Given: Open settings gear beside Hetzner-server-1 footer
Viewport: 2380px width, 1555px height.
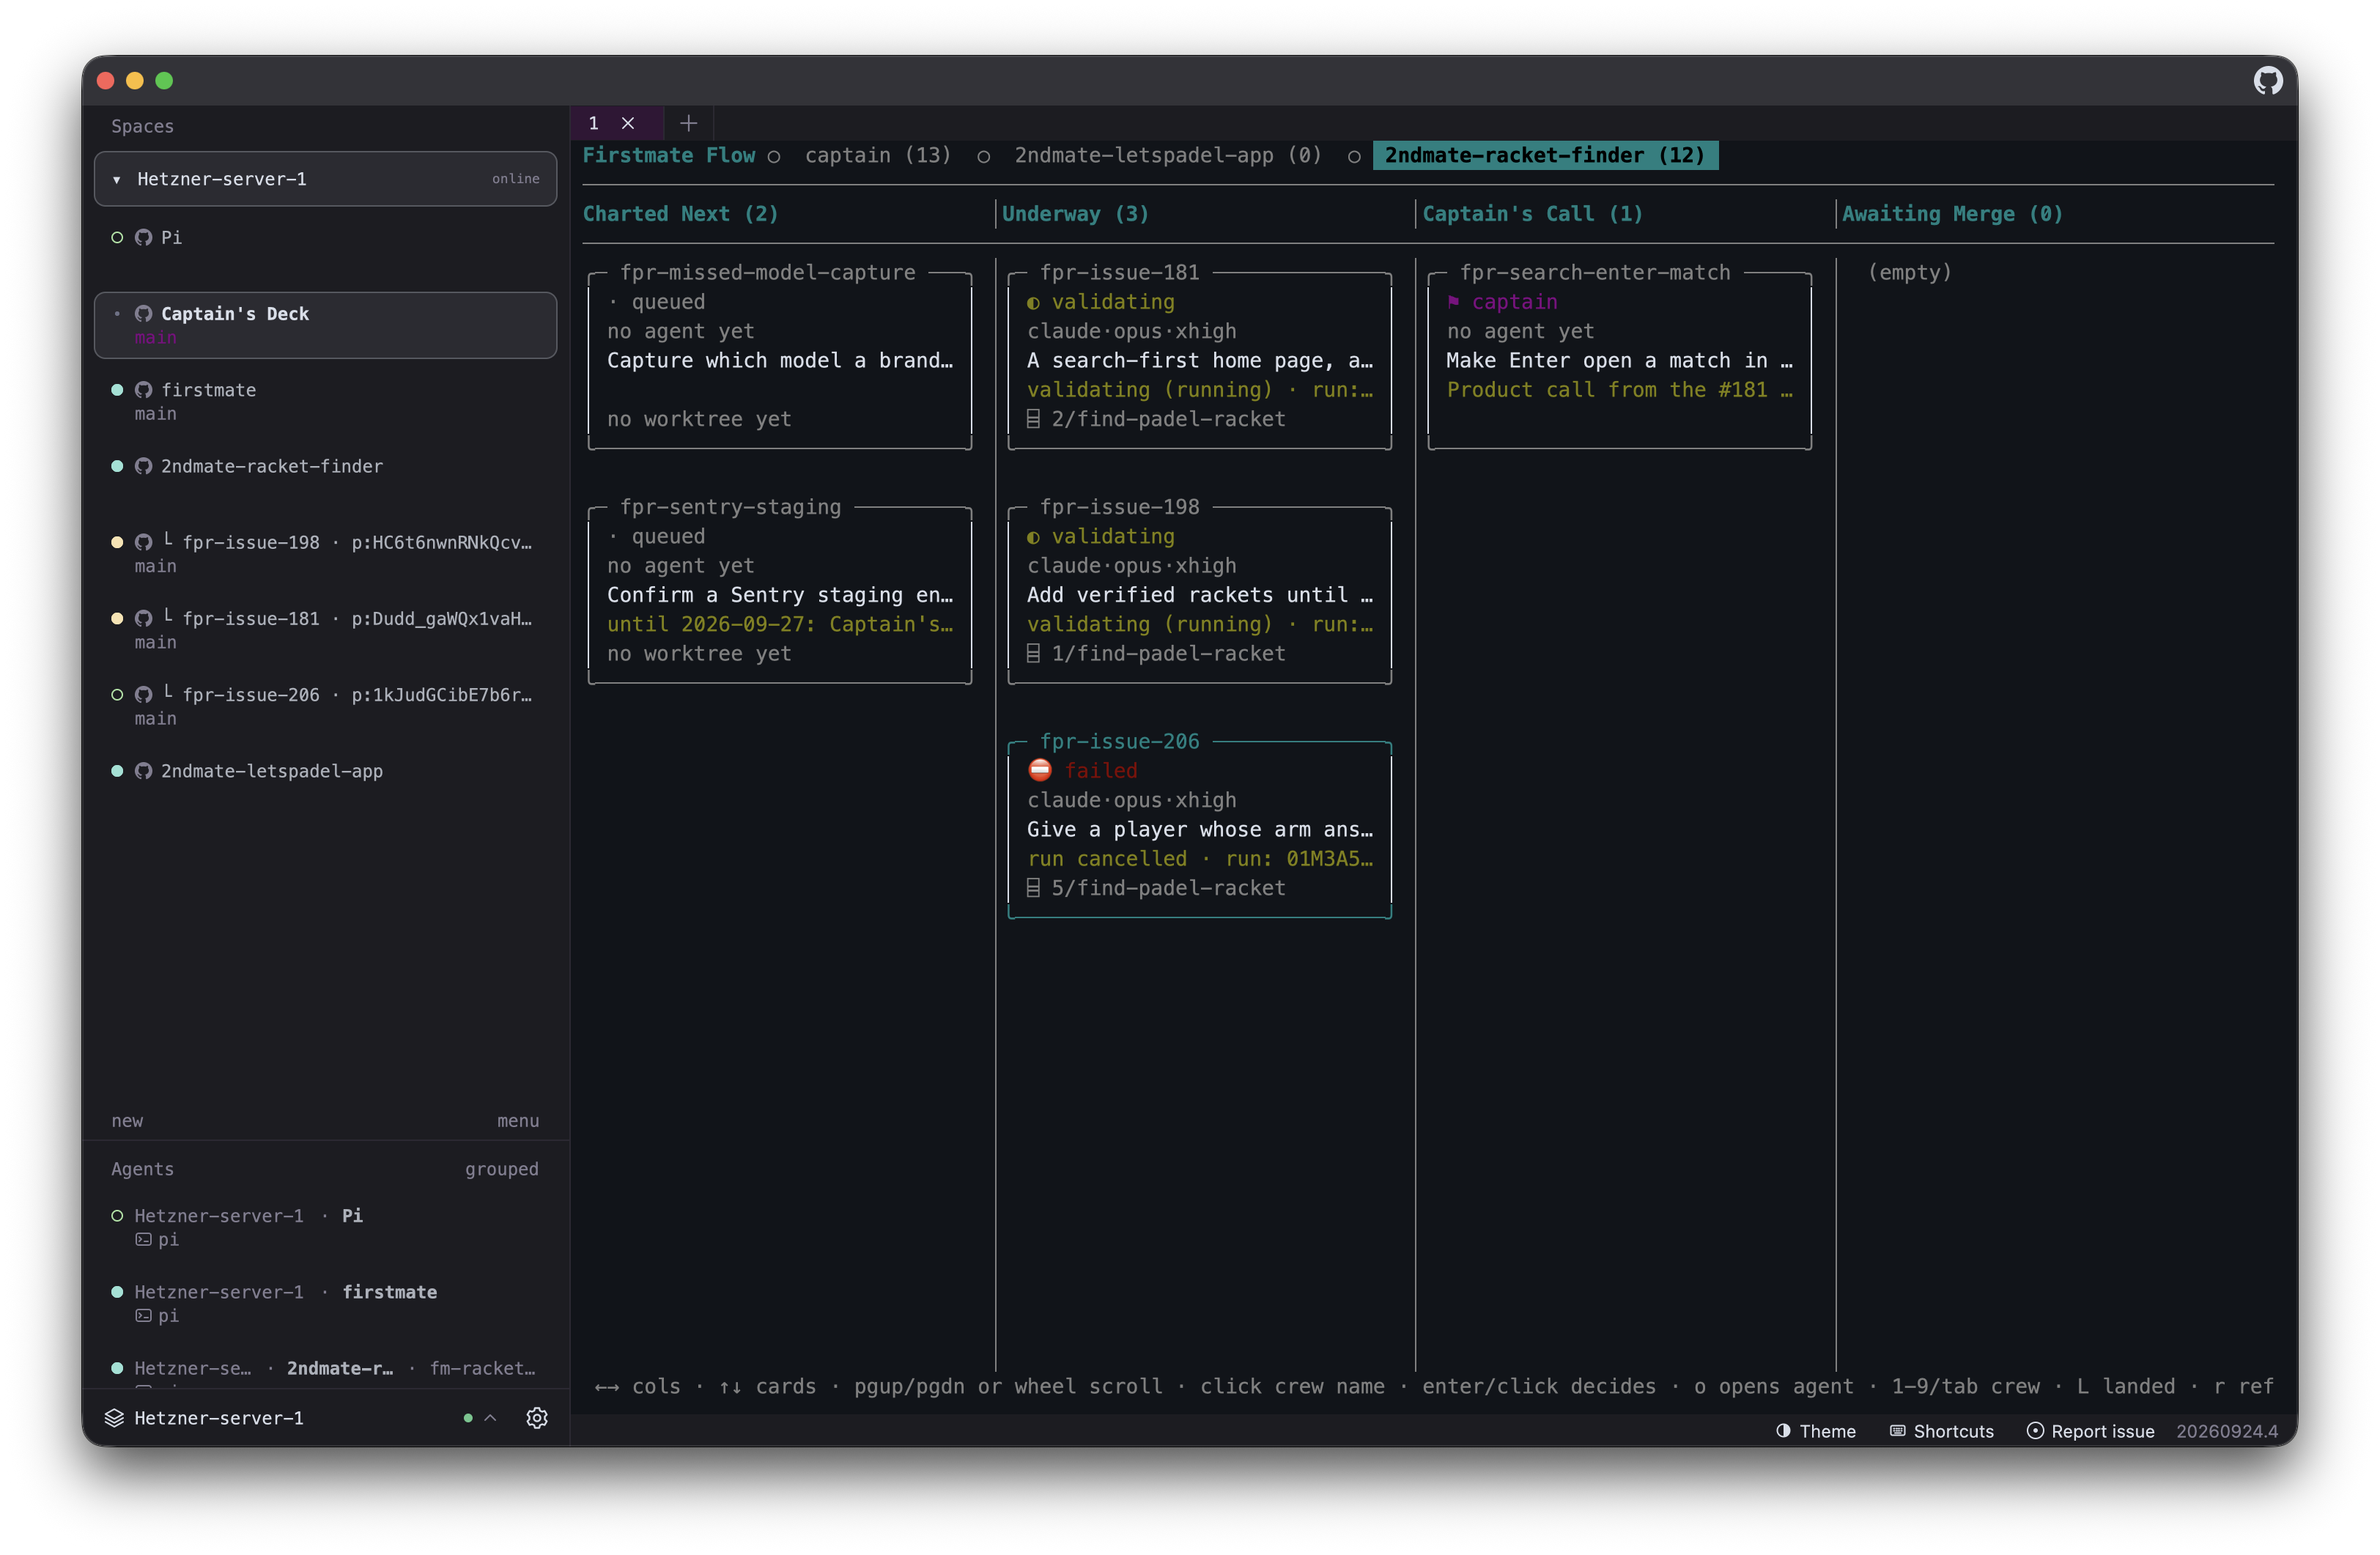Looking at the screenshot, I should (x=537, y=1417).
